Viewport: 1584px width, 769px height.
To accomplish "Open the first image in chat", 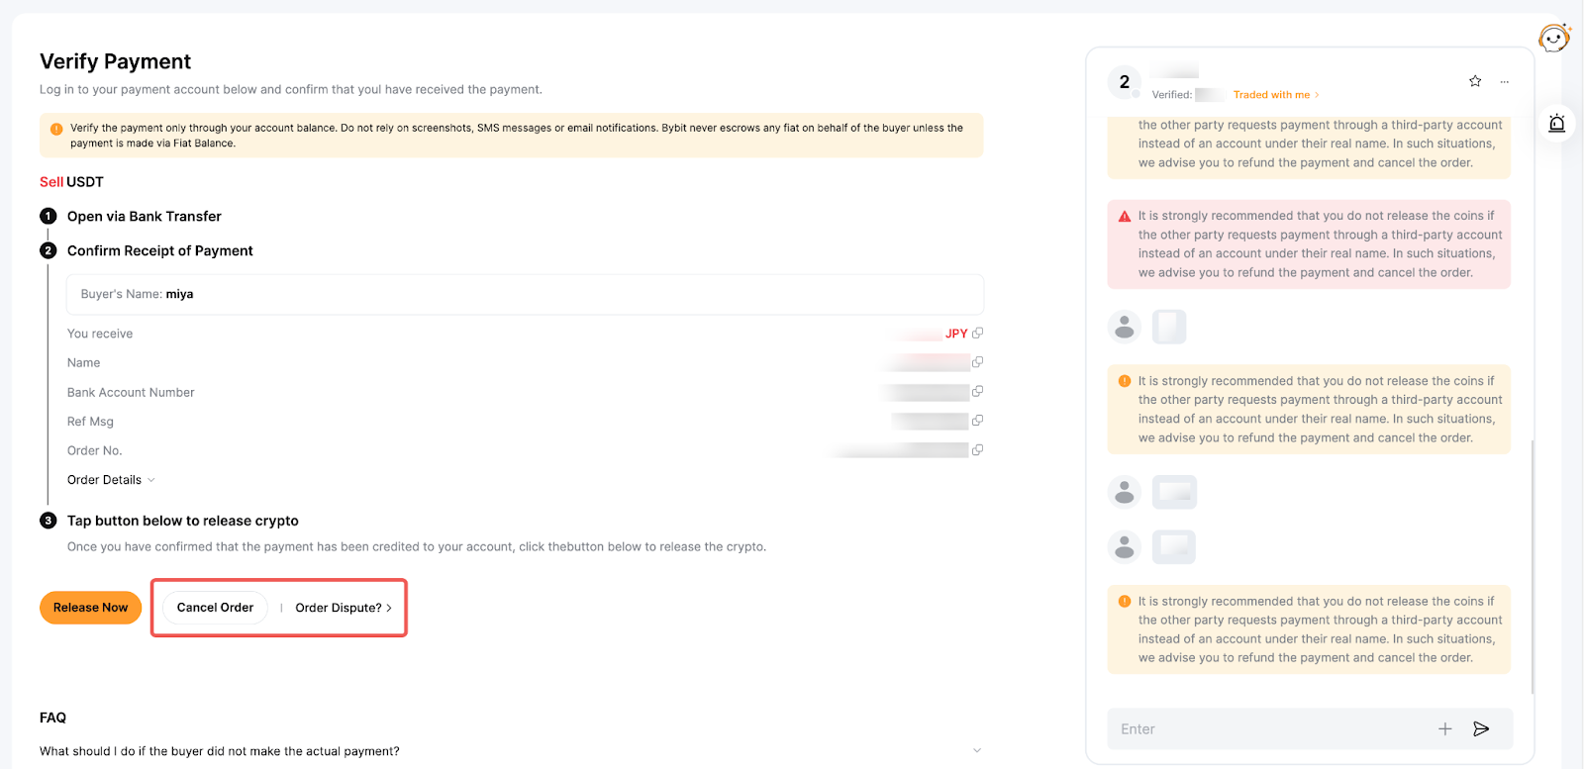I will pyautogui.click(x=1169, y=327).
